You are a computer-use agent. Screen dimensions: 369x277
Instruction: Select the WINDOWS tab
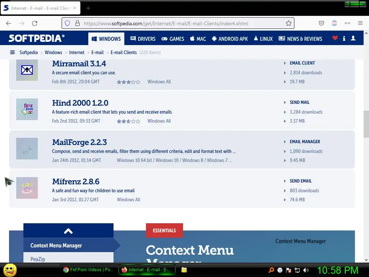pyautogui.click(x=106, y=39)
